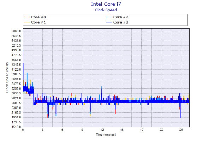Click the 1516.0 y-axis value

tap(16, 127)
